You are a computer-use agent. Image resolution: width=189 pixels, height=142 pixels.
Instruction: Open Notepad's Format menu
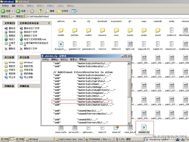tap(64, 59)
